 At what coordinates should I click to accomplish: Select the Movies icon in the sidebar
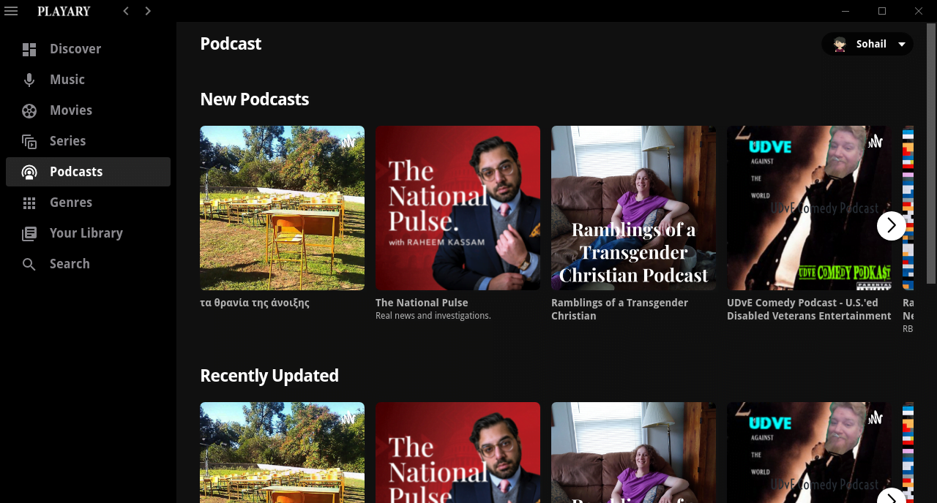(29, 110)
